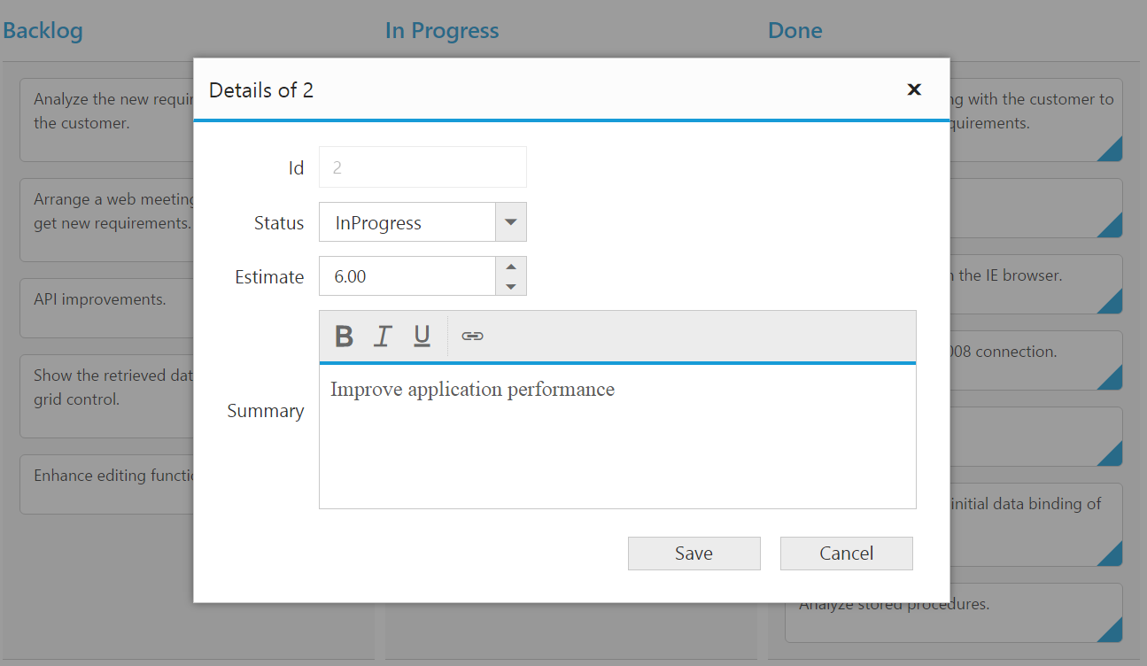Click the insert hyperlink icon
The width and height of the screenshot is (1147, 666).
(x=472, y=337)
